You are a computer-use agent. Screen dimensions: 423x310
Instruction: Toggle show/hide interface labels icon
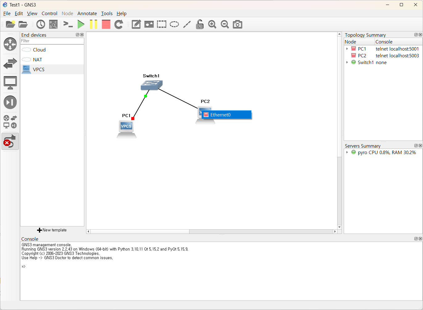coord(53,24)
